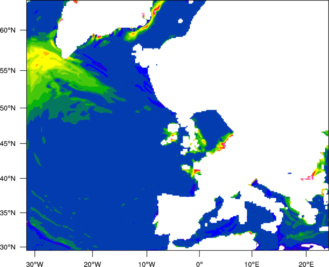This screenshot has width=329, height=267.
Task: Click the 35°N latitude label
Action: pos(8,213)
